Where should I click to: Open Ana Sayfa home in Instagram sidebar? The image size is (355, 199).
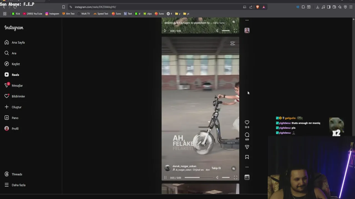[14, 42]
